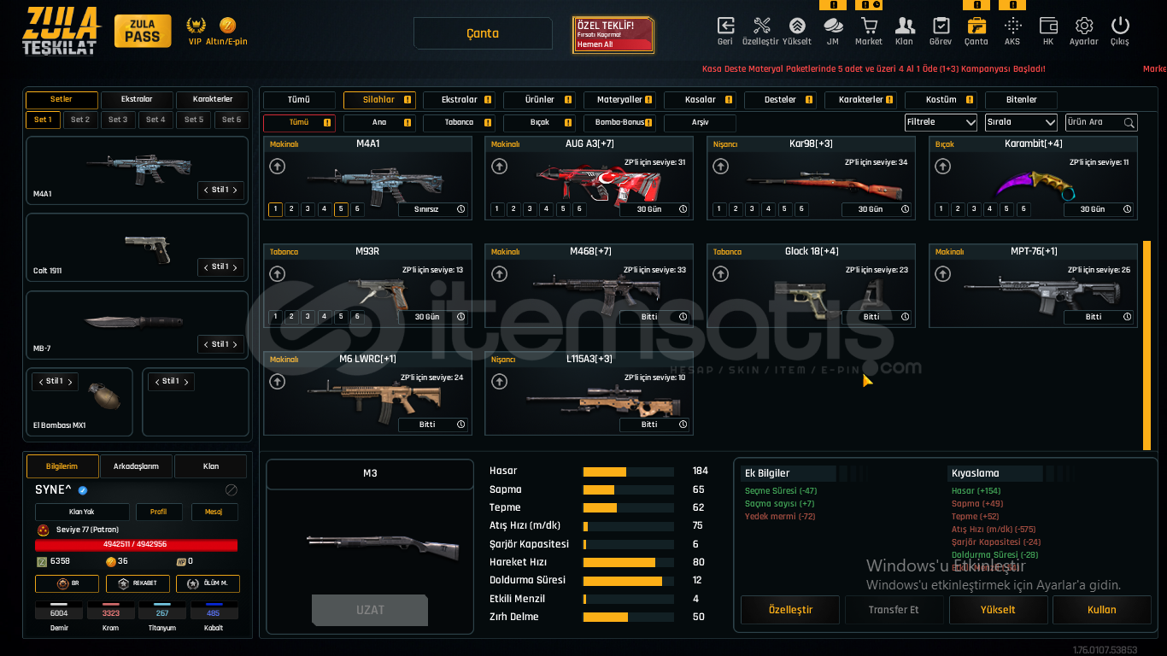Next Stil arrow for M4A1 in set
The image size is (1167, 656).
(235, 190)
